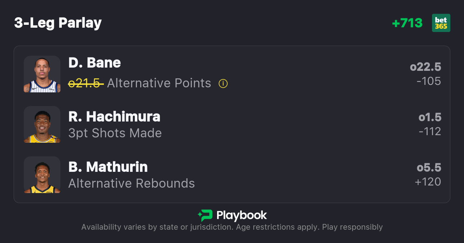Click the o22.5 line for Bane
The height and width of the screenshot is (243, 464).
[425, 67]
